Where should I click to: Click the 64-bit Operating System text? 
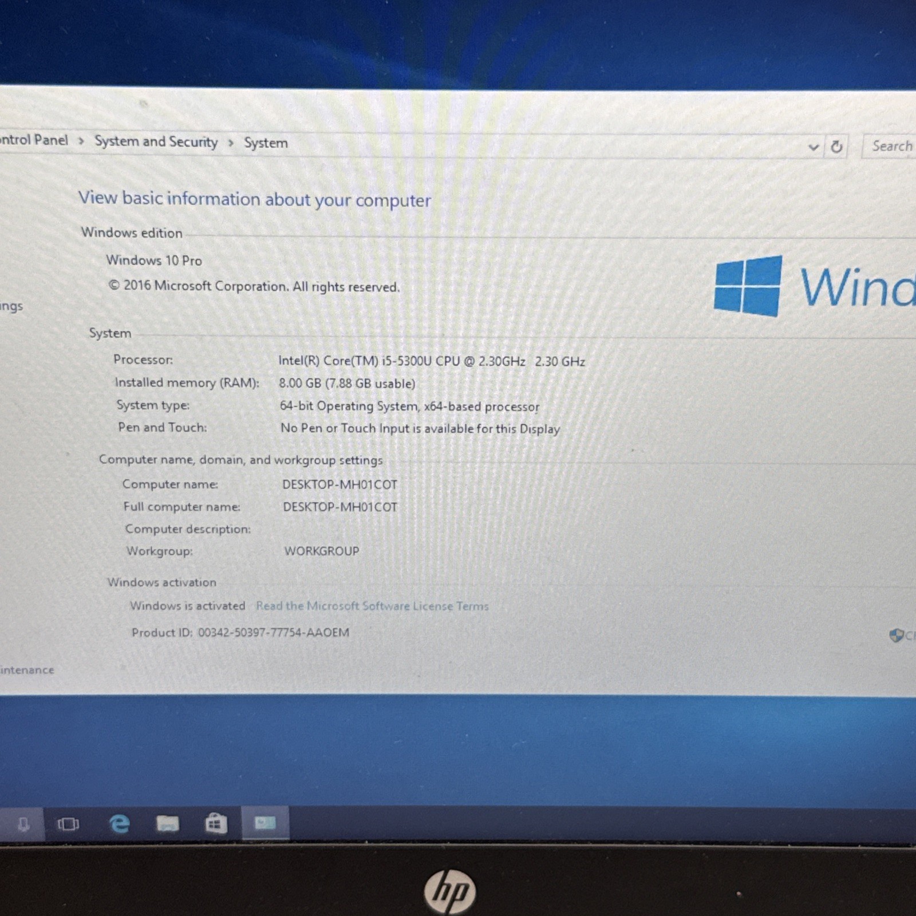409,406
